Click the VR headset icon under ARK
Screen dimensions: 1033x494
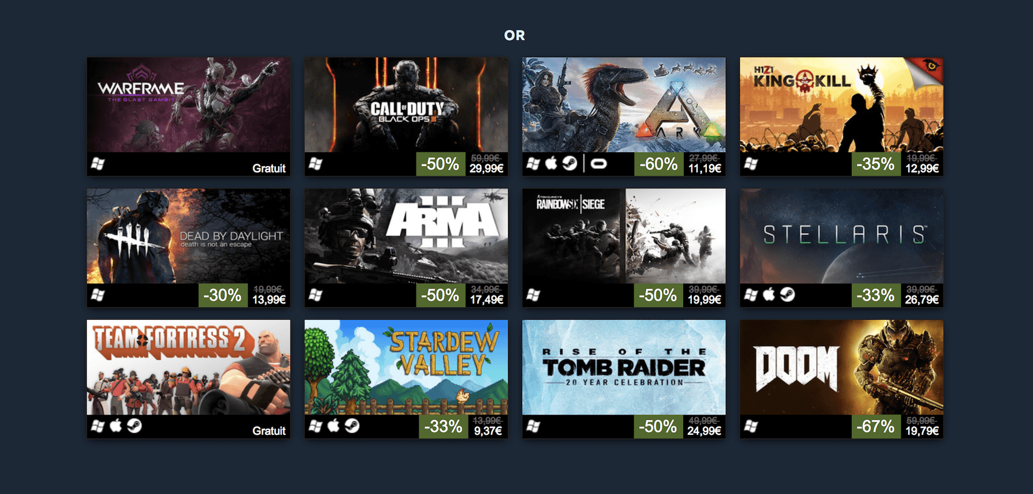pos(599,164)
